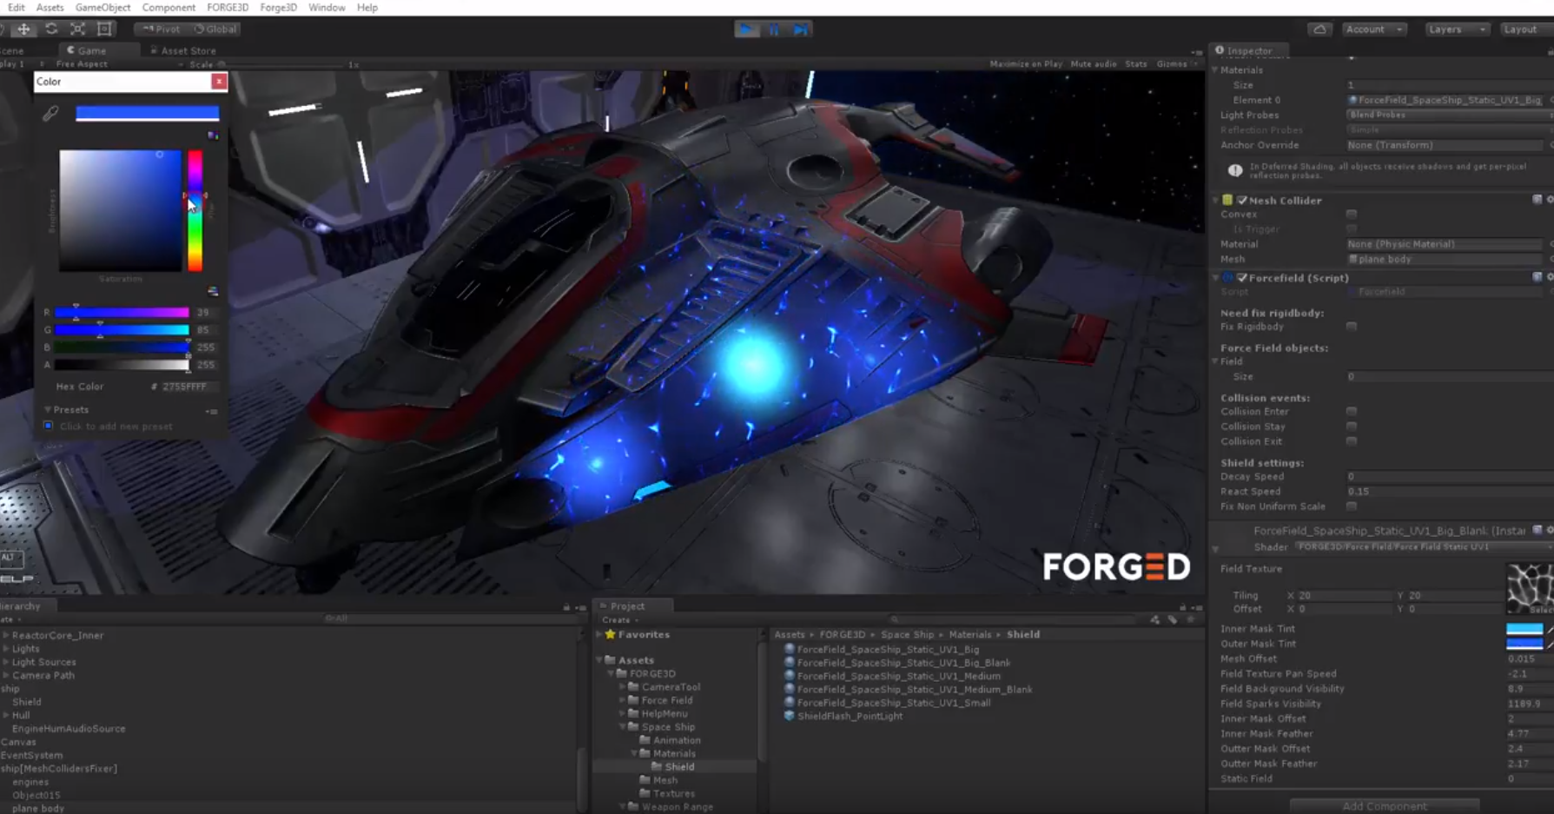Expand the Presets section in Color picker
The width and height of the screenshot is (1554, 814).
pyautogui.click(x=48, y=409)
